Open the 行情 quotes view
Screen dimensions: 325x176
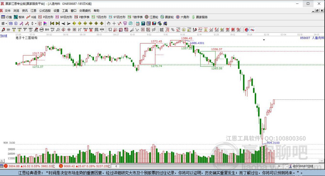tap(6, 17)
